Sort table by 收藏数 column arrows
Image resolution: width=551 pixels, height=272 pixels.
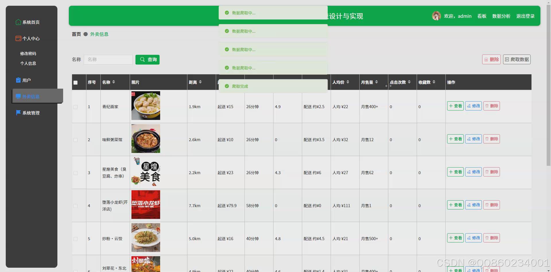[434, 82]
